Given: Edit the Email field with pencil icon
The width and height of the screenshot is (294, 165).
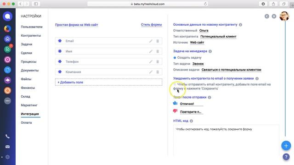Looking at the screenshot, I should point(151,41).
